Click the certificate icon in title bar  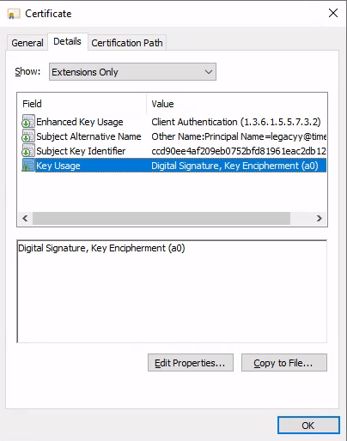14,14
